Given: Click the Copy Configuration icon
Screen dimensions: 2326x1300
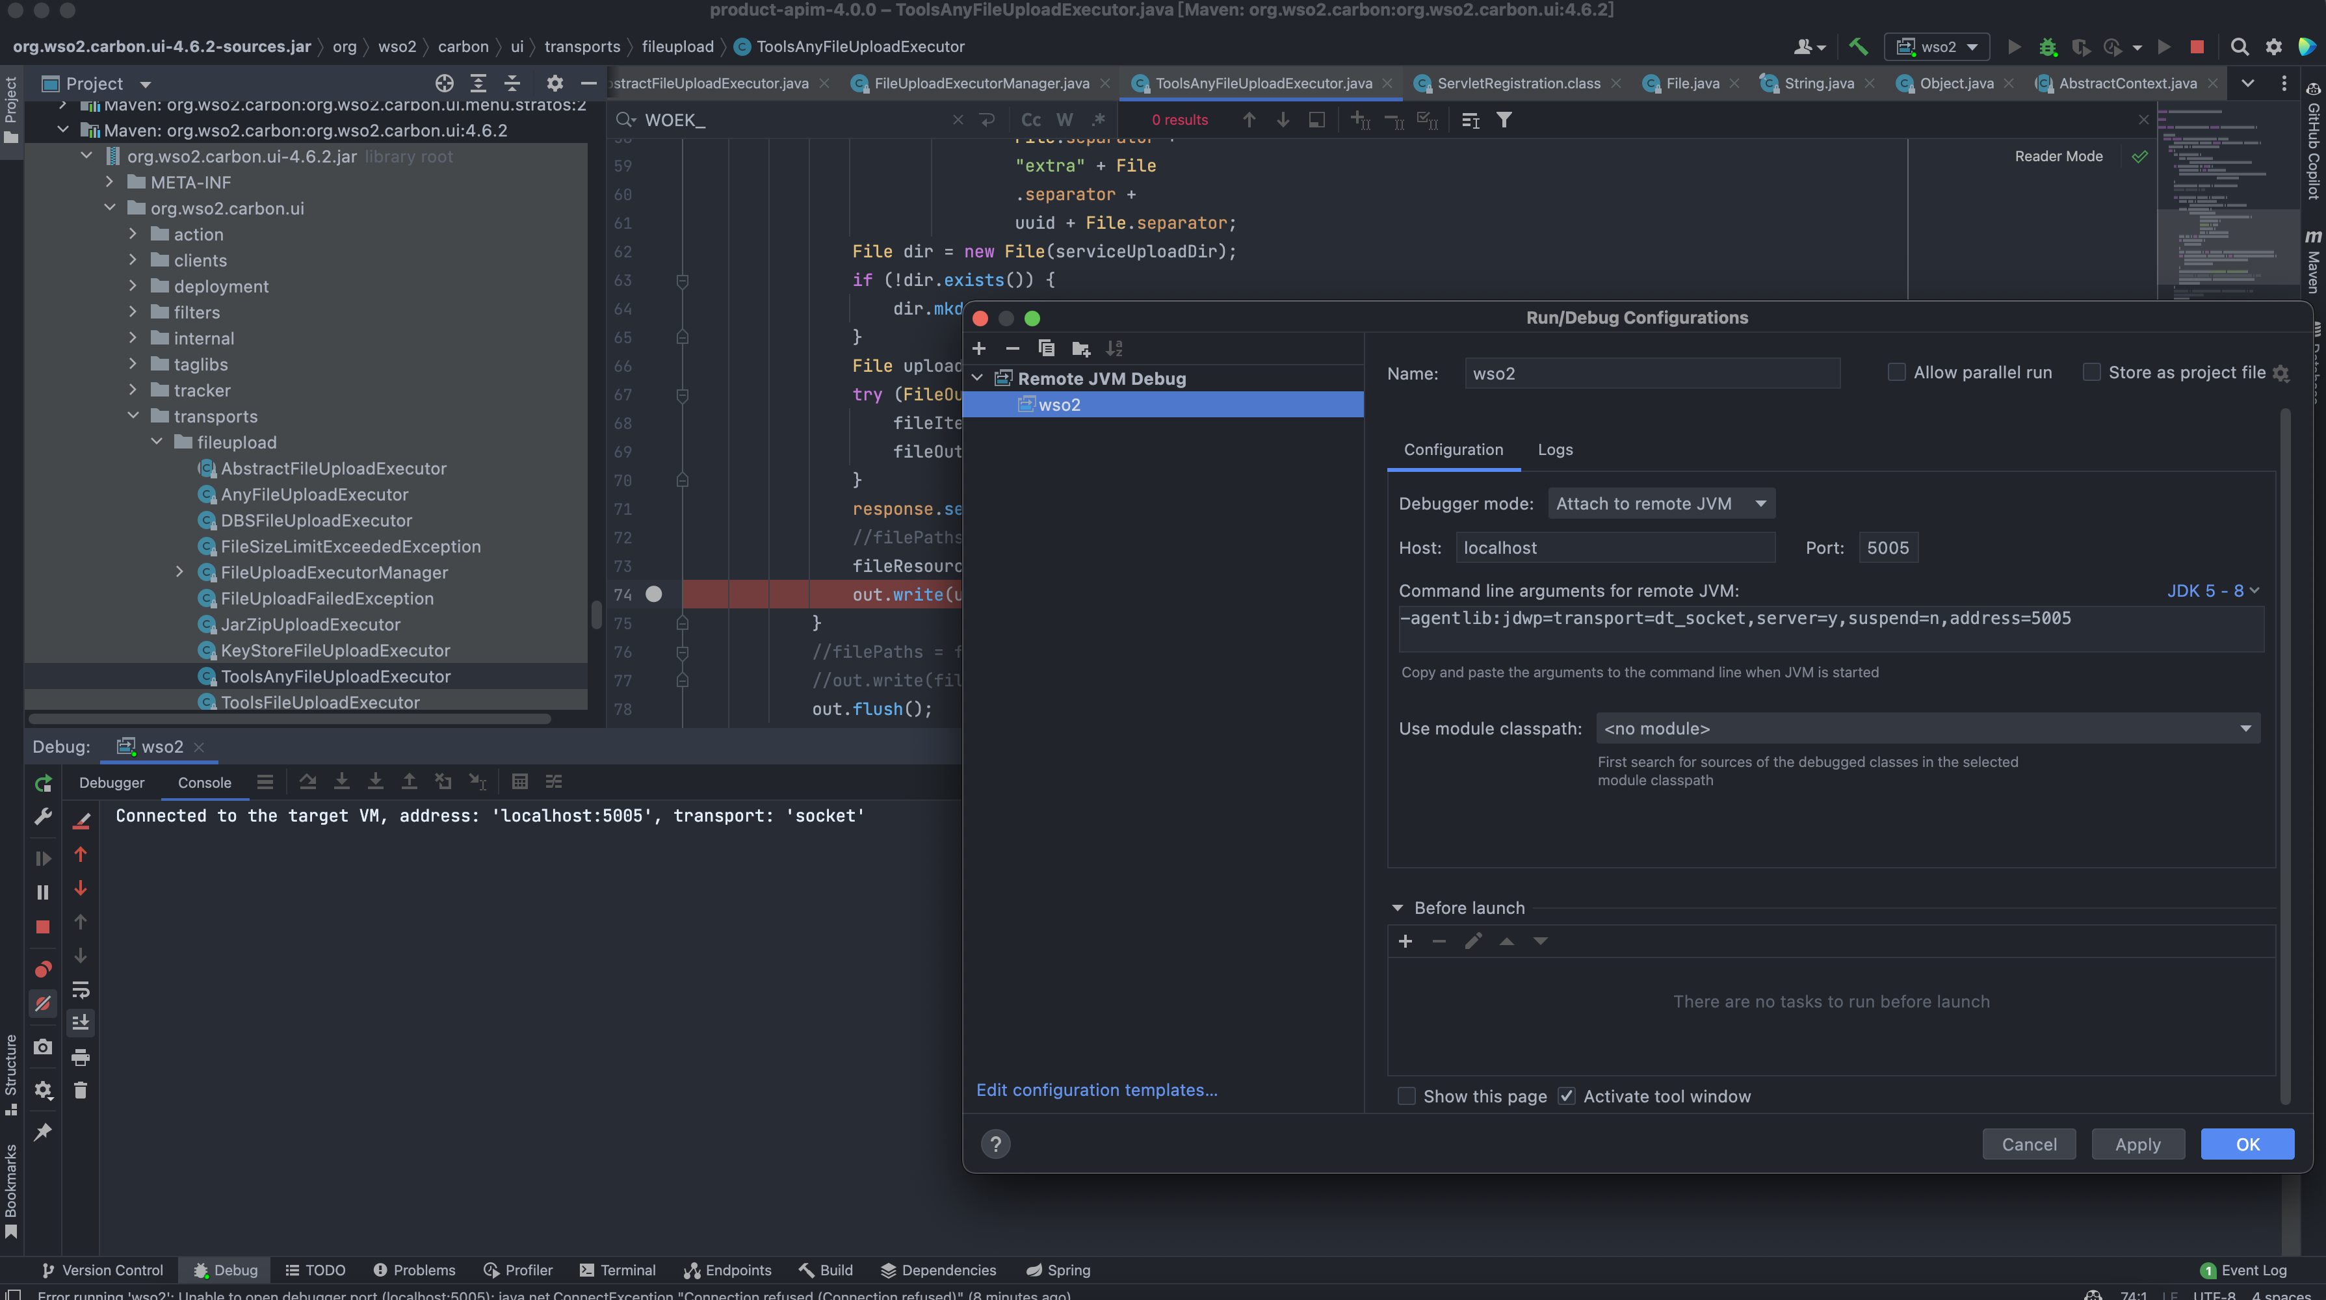Looking at the screenshot, I should (x=1047, y=348).
